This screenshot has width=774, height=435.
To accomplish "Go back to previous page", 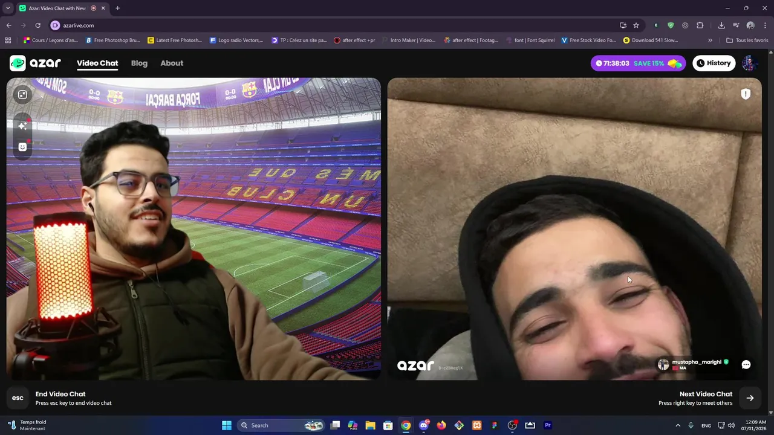I will pos(8,25).
